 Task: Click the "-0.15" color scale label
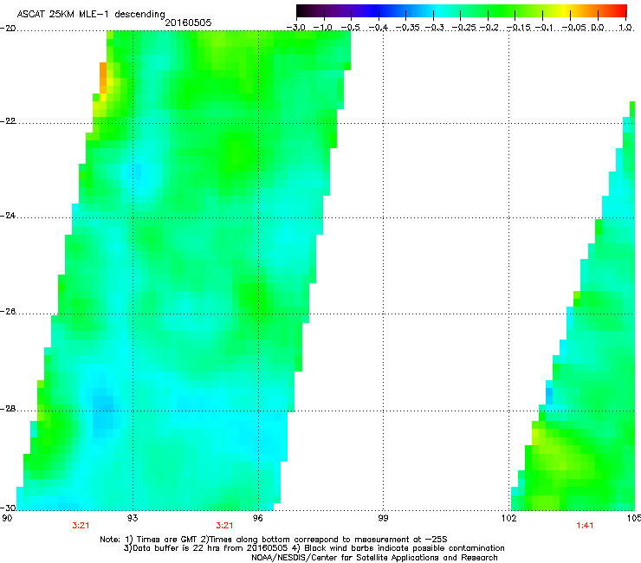pos(518,28)
